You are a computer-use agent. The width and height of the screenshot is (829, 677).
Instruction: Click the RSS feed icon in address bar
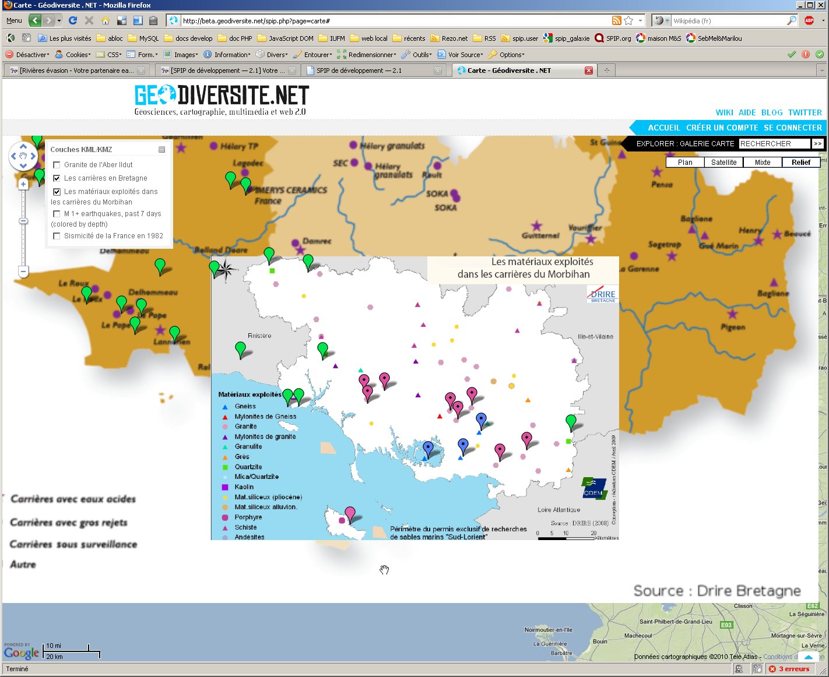coord(617,20)
